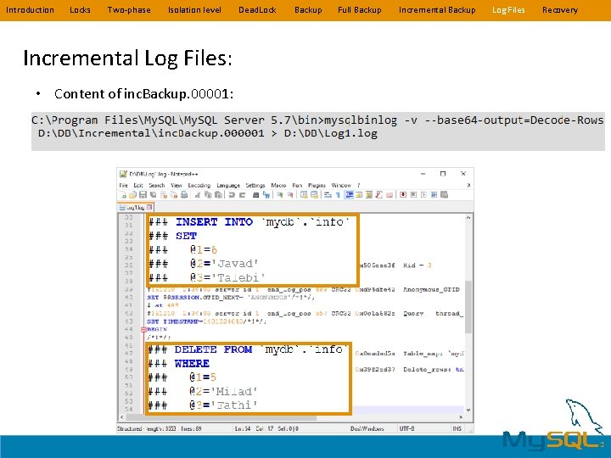Click the INS status bar indicator

point(457,428)
